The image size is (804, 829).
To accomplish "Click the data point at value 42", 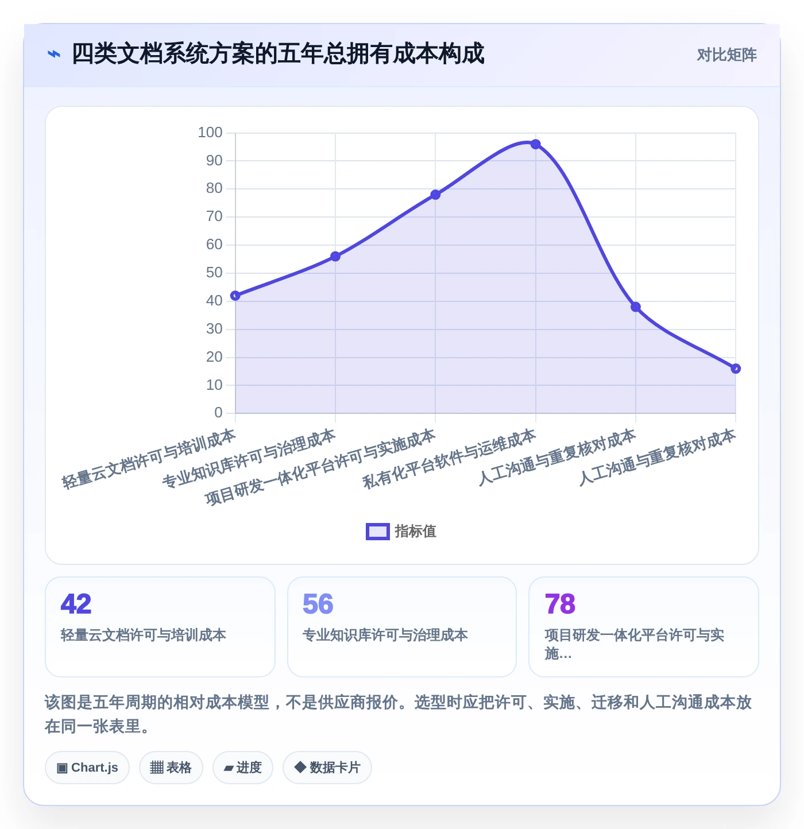I will [235, 296].
